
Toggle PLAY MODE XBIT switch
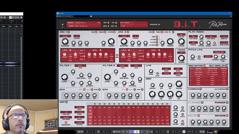[215, 43]
